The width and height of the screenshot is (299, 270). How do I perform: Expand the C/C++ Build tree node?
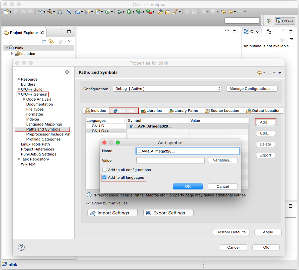[x=19, y=89]
